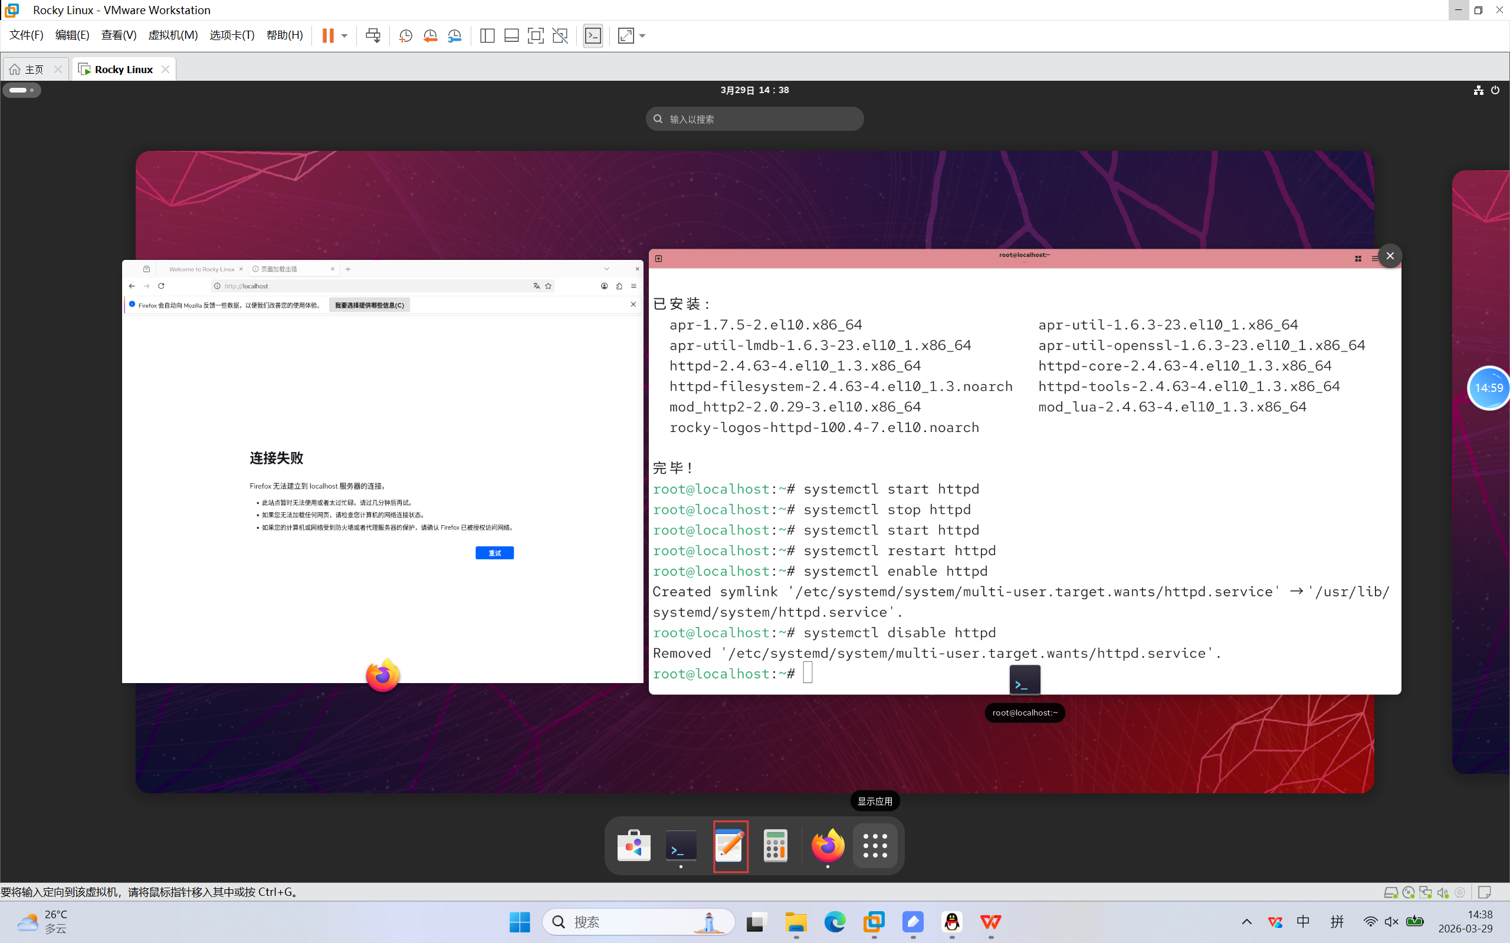Click the take snapshot icon
This screenshot has height=943, width=1510.
click(x=406, y=35)
